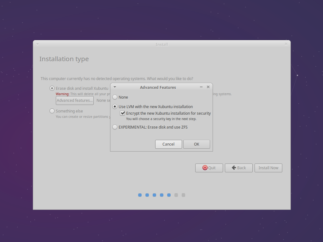323x242 pixels.
Task: Choose the "Something else" option
Action: 52,111
